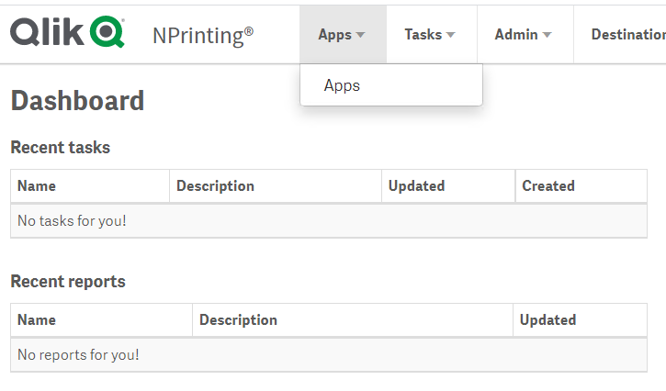This screenshot has height=391, width=666.
Task: Click Description column header in Recent tasks
Action: 276,186
